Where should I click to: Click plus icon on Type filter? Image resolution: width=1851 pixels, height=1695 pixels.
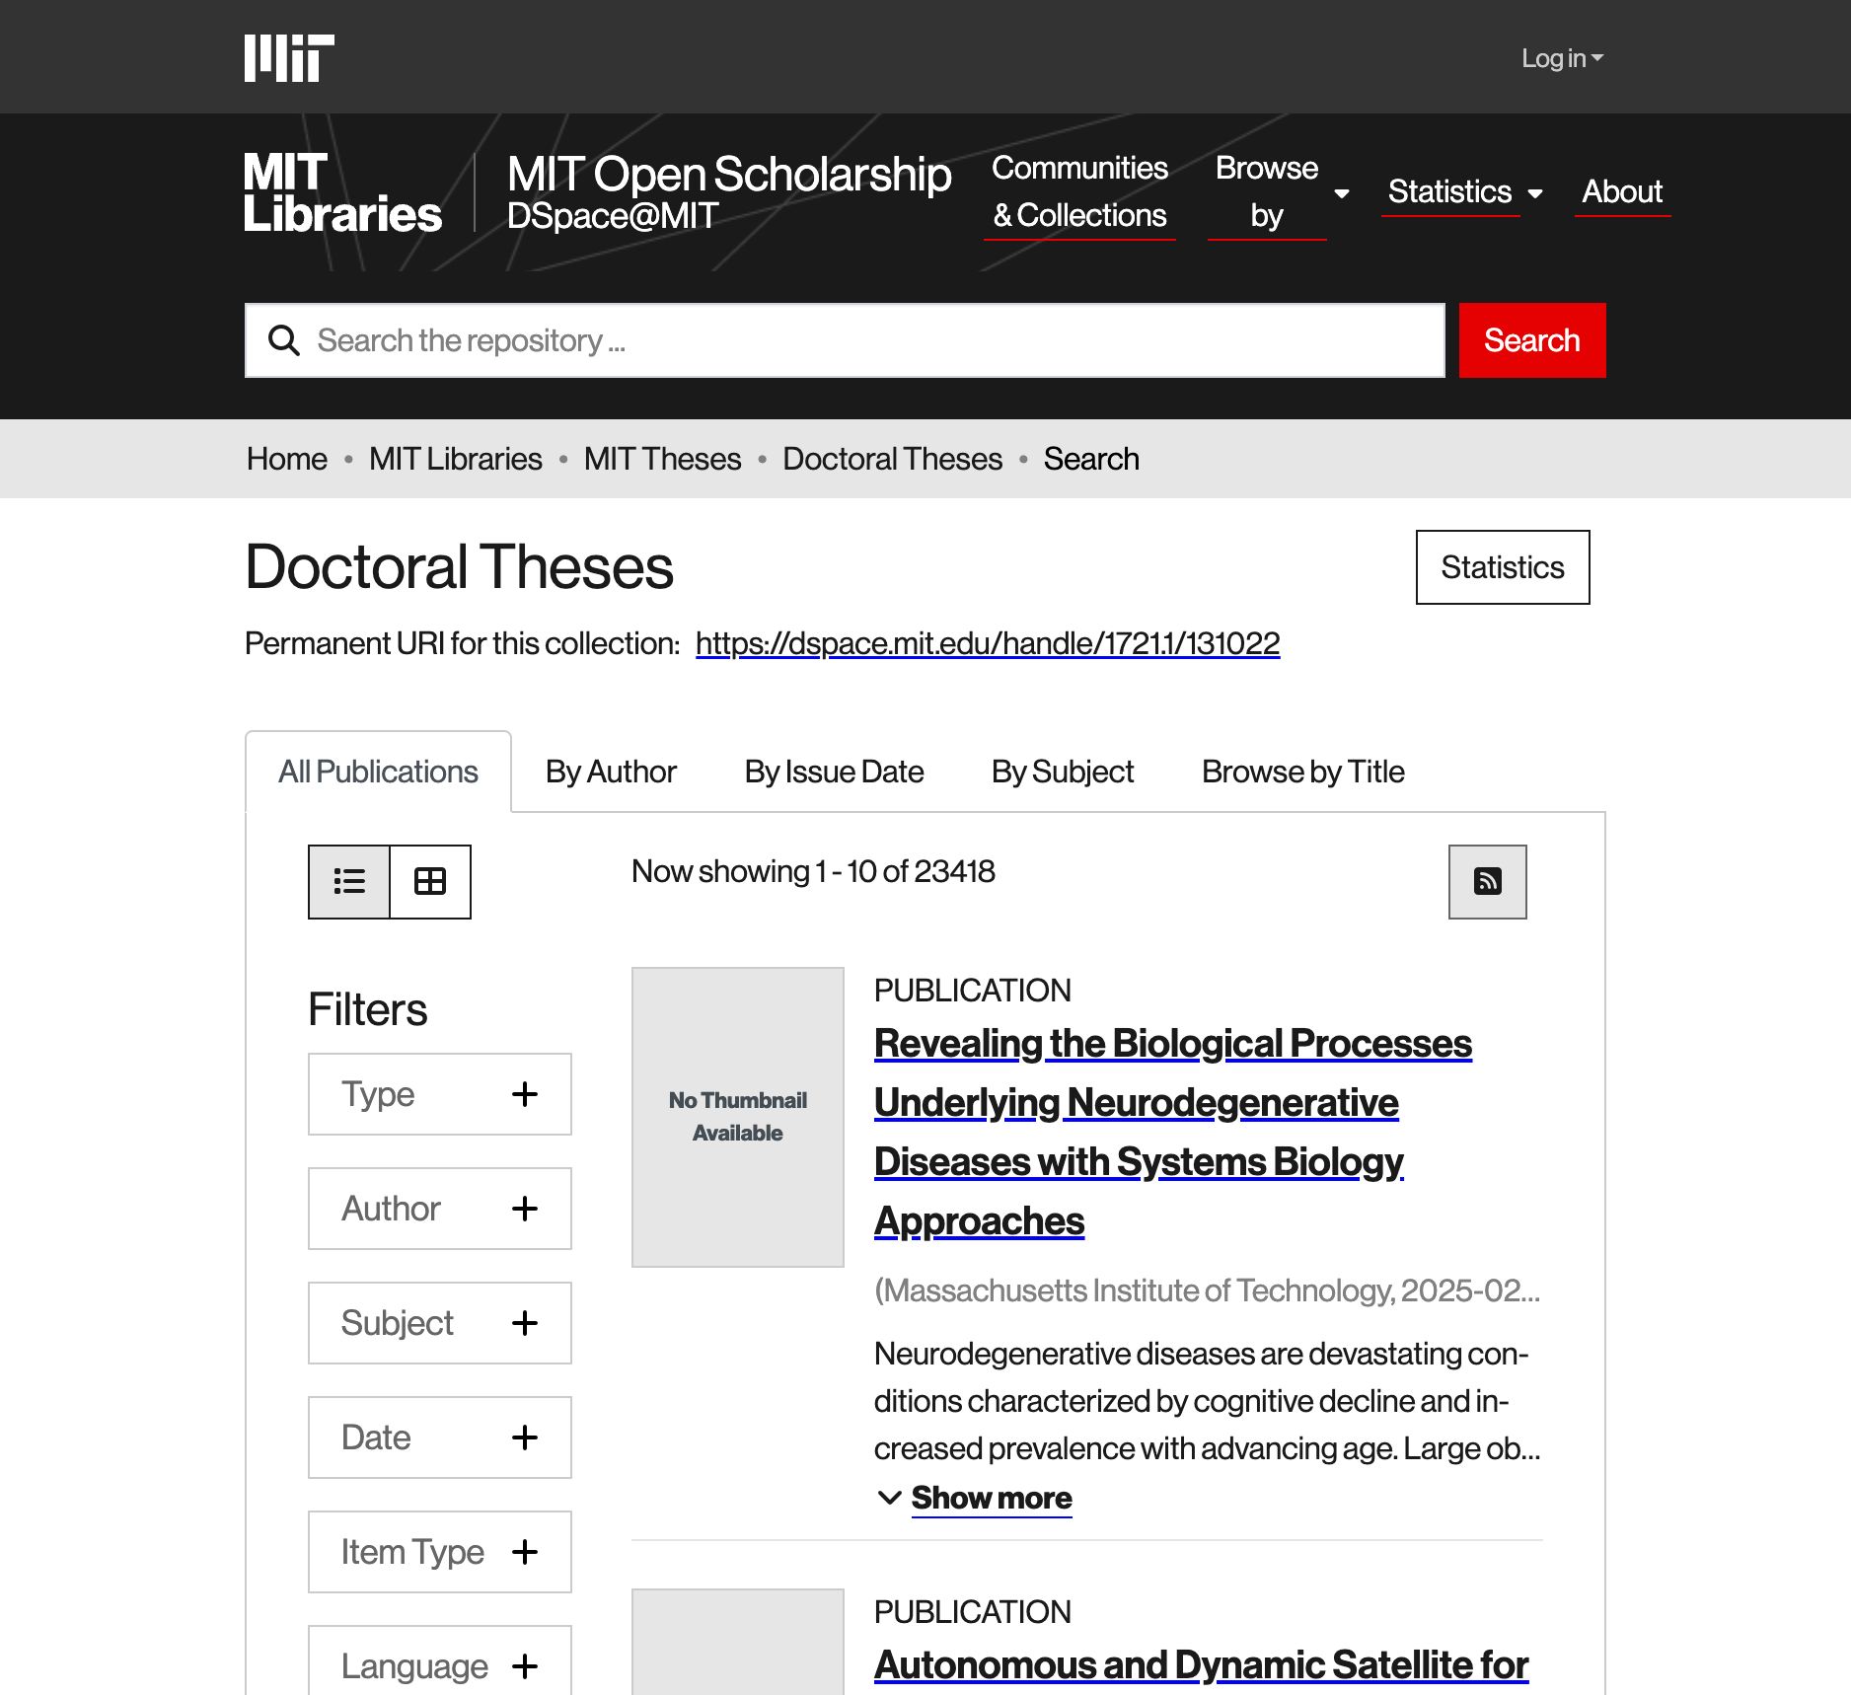pyautogui.click(x=525, y=1093)
